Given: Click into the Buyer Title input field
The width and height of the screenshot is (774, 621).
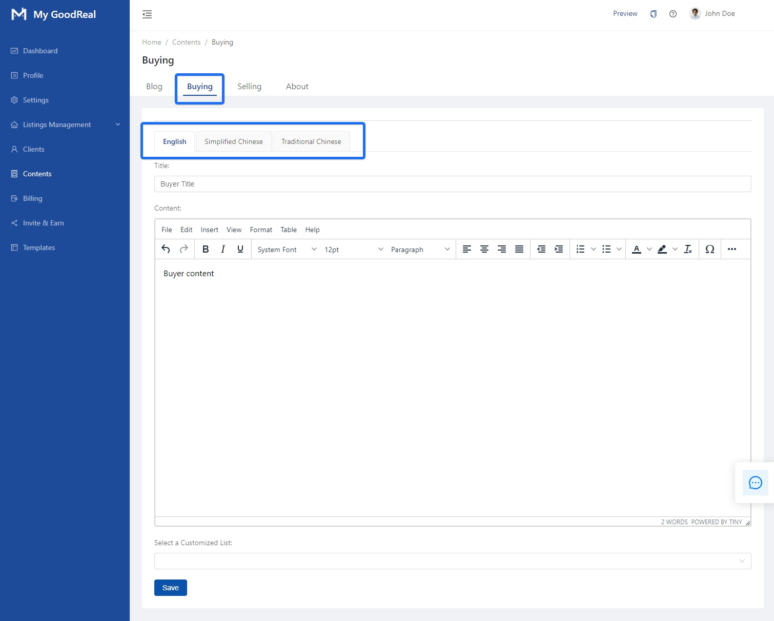Looking at the screenshot, I should [x=452, y=184].
